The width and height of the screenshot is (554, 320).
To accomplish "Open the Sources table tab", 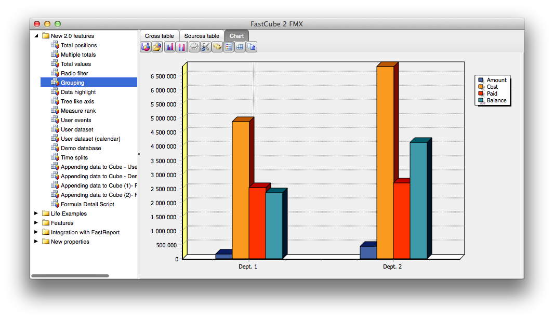I will [x=202, y=36].
